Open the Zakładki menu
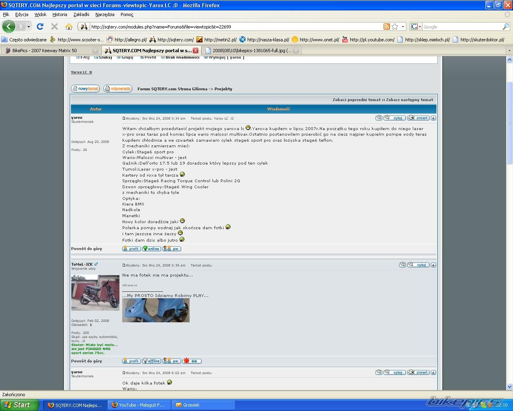Viewport: 513px width, 411px height. (x=81, y=14)
